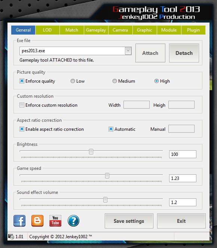Click the pes2013.exe file field
Viewport: 217px width, 248px height.
76,51
